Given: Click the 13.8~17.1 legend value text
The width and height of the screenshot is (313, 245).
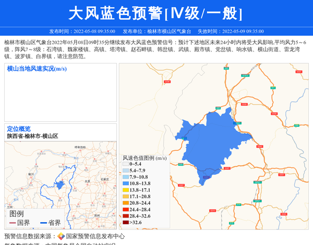Looking at the screenshot, I should click(x=140, y=190).
